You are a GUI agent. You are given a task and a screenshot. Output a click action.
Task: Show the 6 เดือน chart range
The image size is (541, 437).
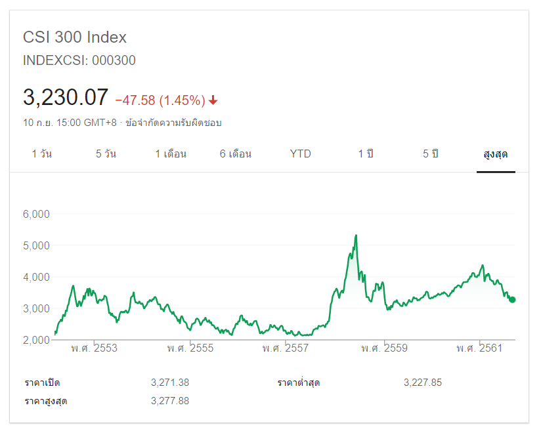click(x=236, y=154)
